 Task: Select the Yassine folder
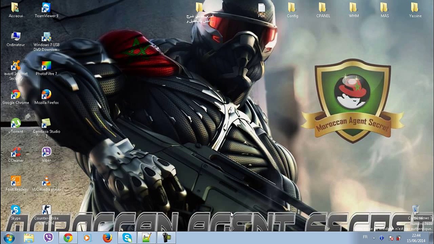coord(415,10)
